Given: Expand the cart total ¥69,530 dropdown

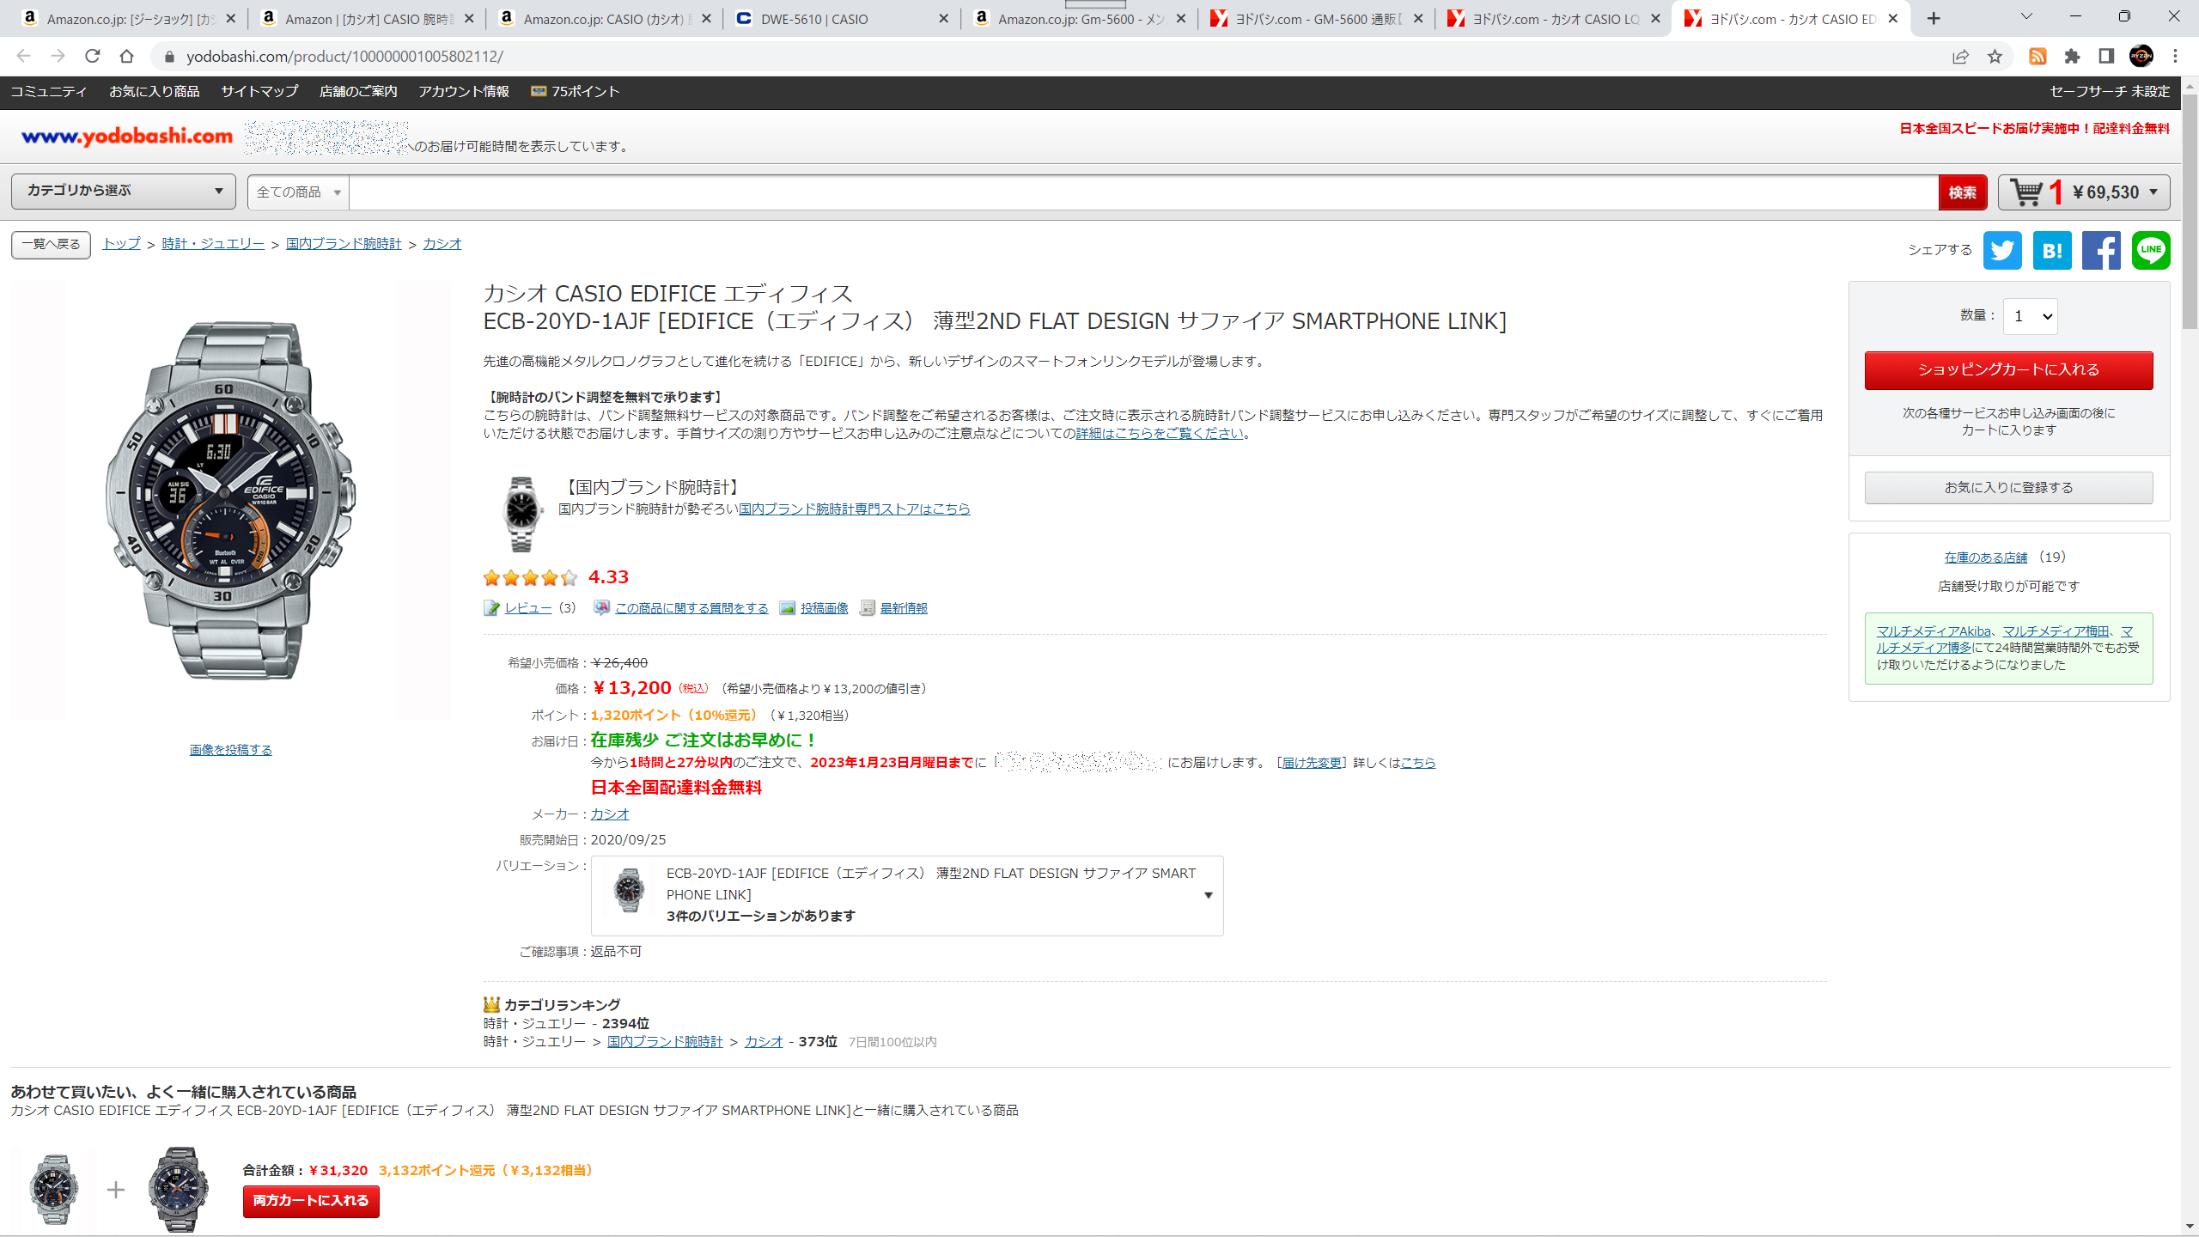Looking at the screenshot, I should point(2153,192).
